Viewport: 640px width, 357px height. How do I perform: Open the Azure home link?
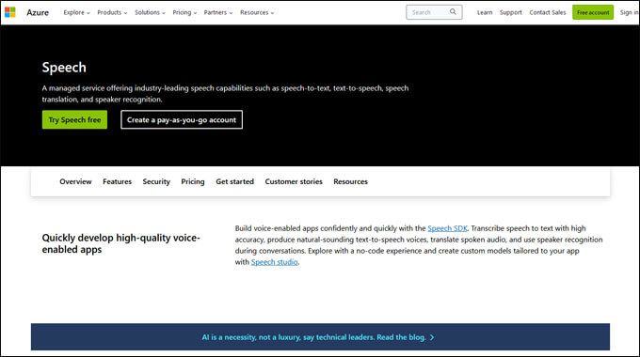pos(38,12)
